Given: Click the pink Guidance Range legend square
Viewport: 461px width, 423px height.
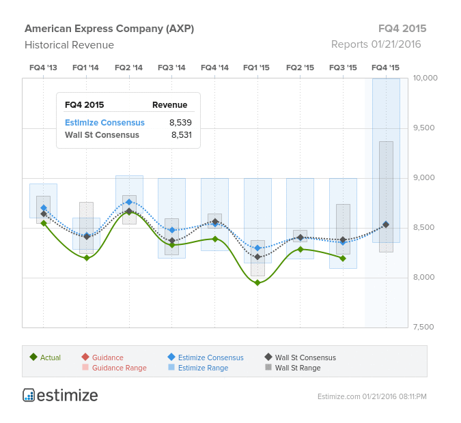Looking at the screenshot, I should tap(85, 367).
